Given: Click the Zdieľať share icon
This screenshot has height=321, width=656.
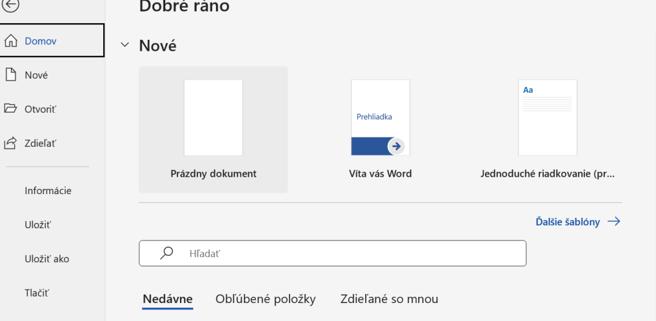Looking at the screenshot, I should tap(11, 143).
